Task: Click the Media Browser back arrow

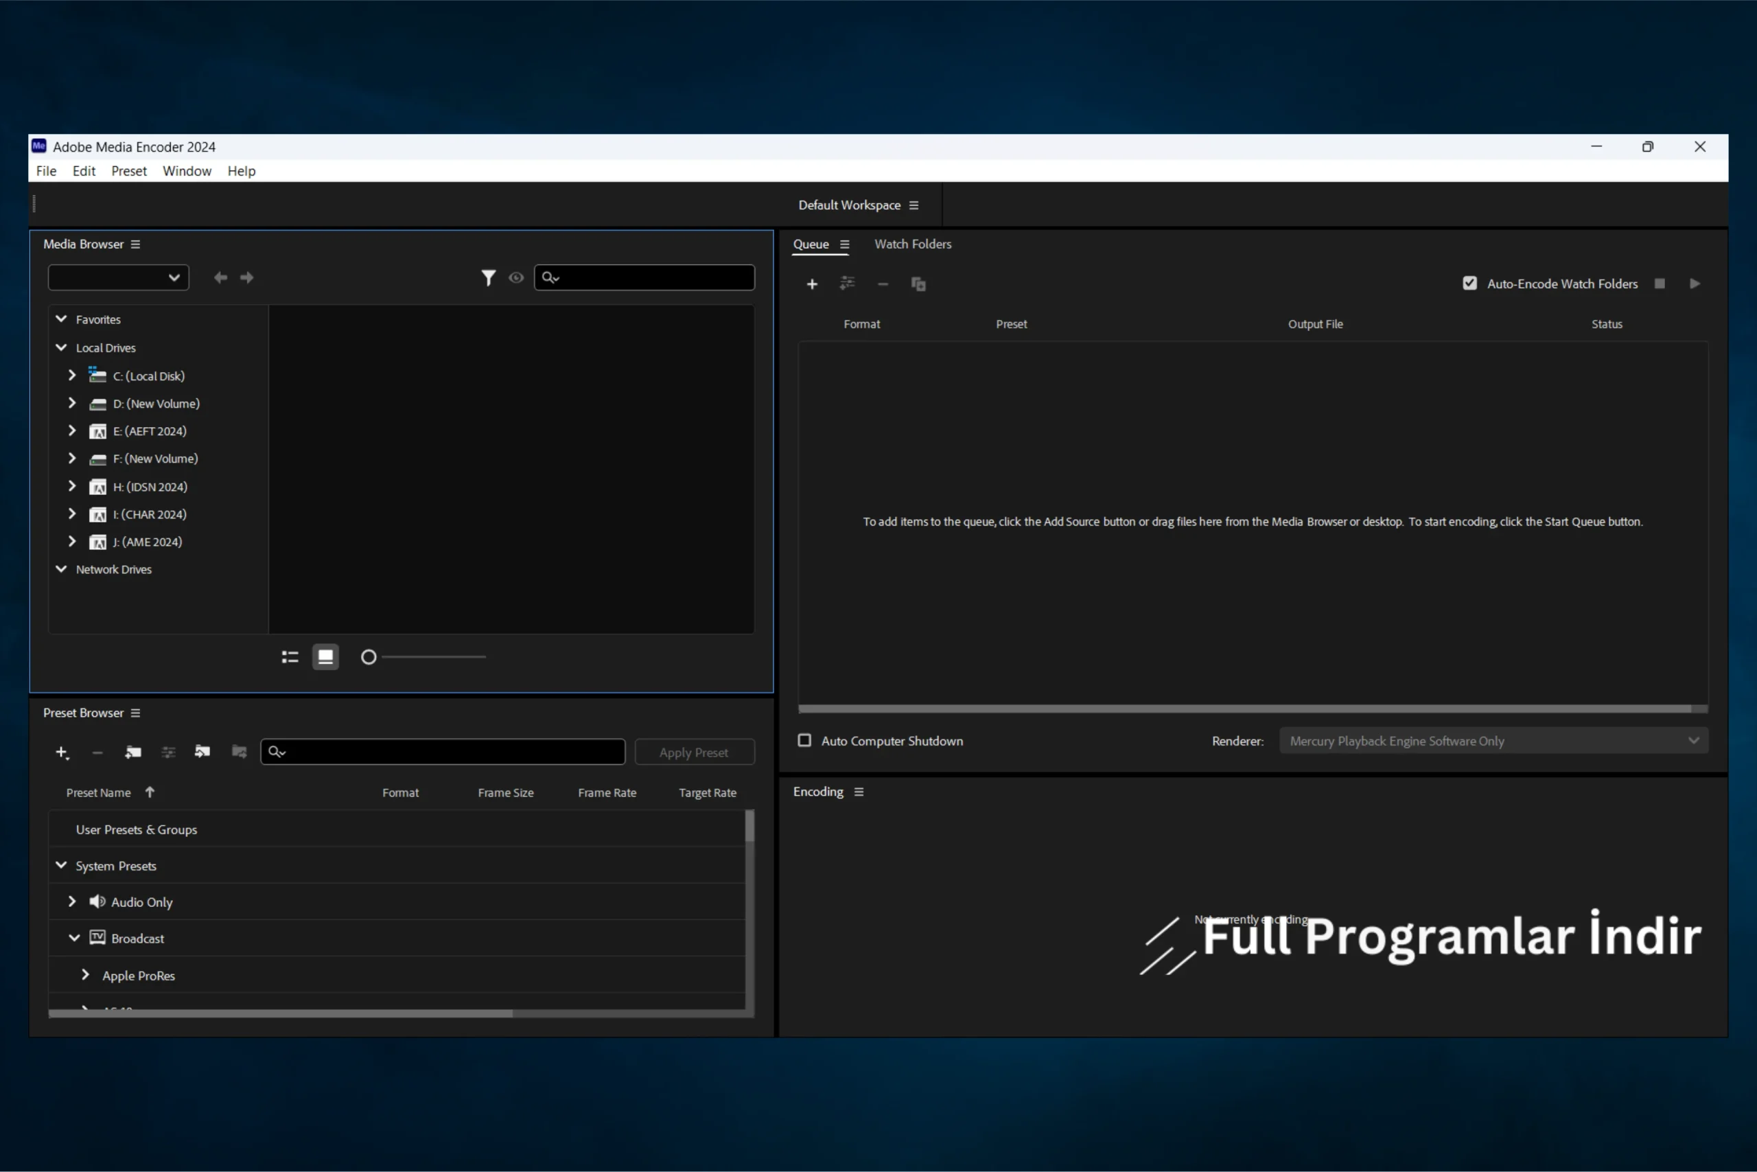Action: [220, 277]
